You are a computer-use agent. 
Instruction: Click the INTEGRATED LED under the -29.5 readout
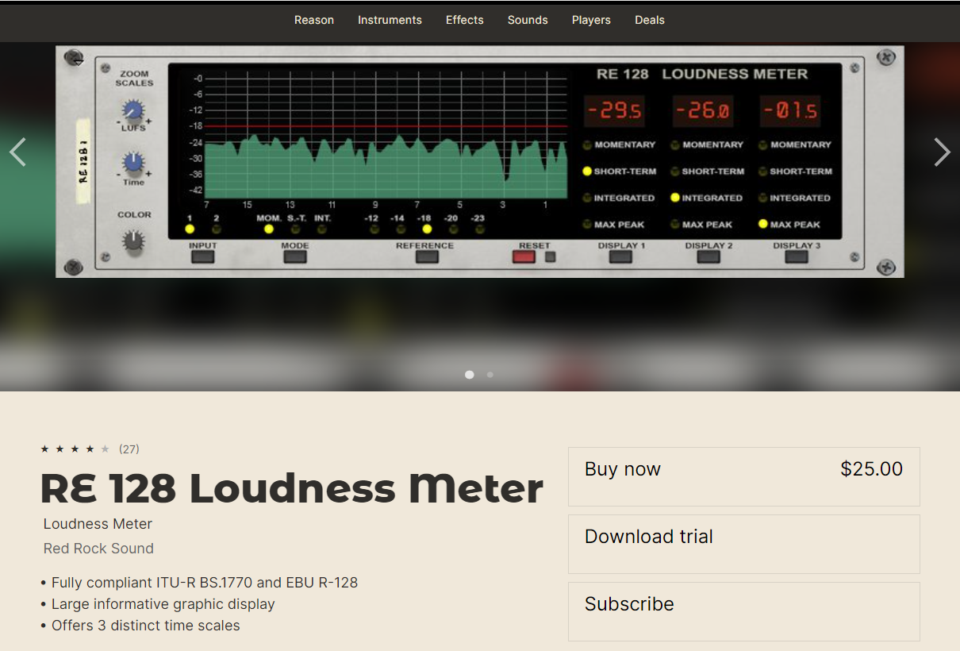[x=587, y=198]
